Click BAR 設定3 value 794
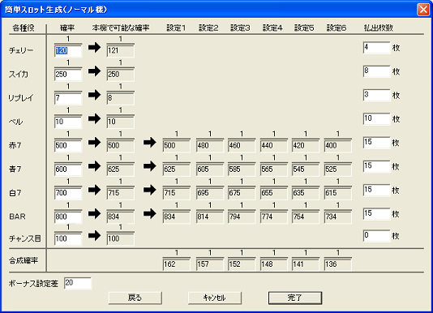 [242, 217]
